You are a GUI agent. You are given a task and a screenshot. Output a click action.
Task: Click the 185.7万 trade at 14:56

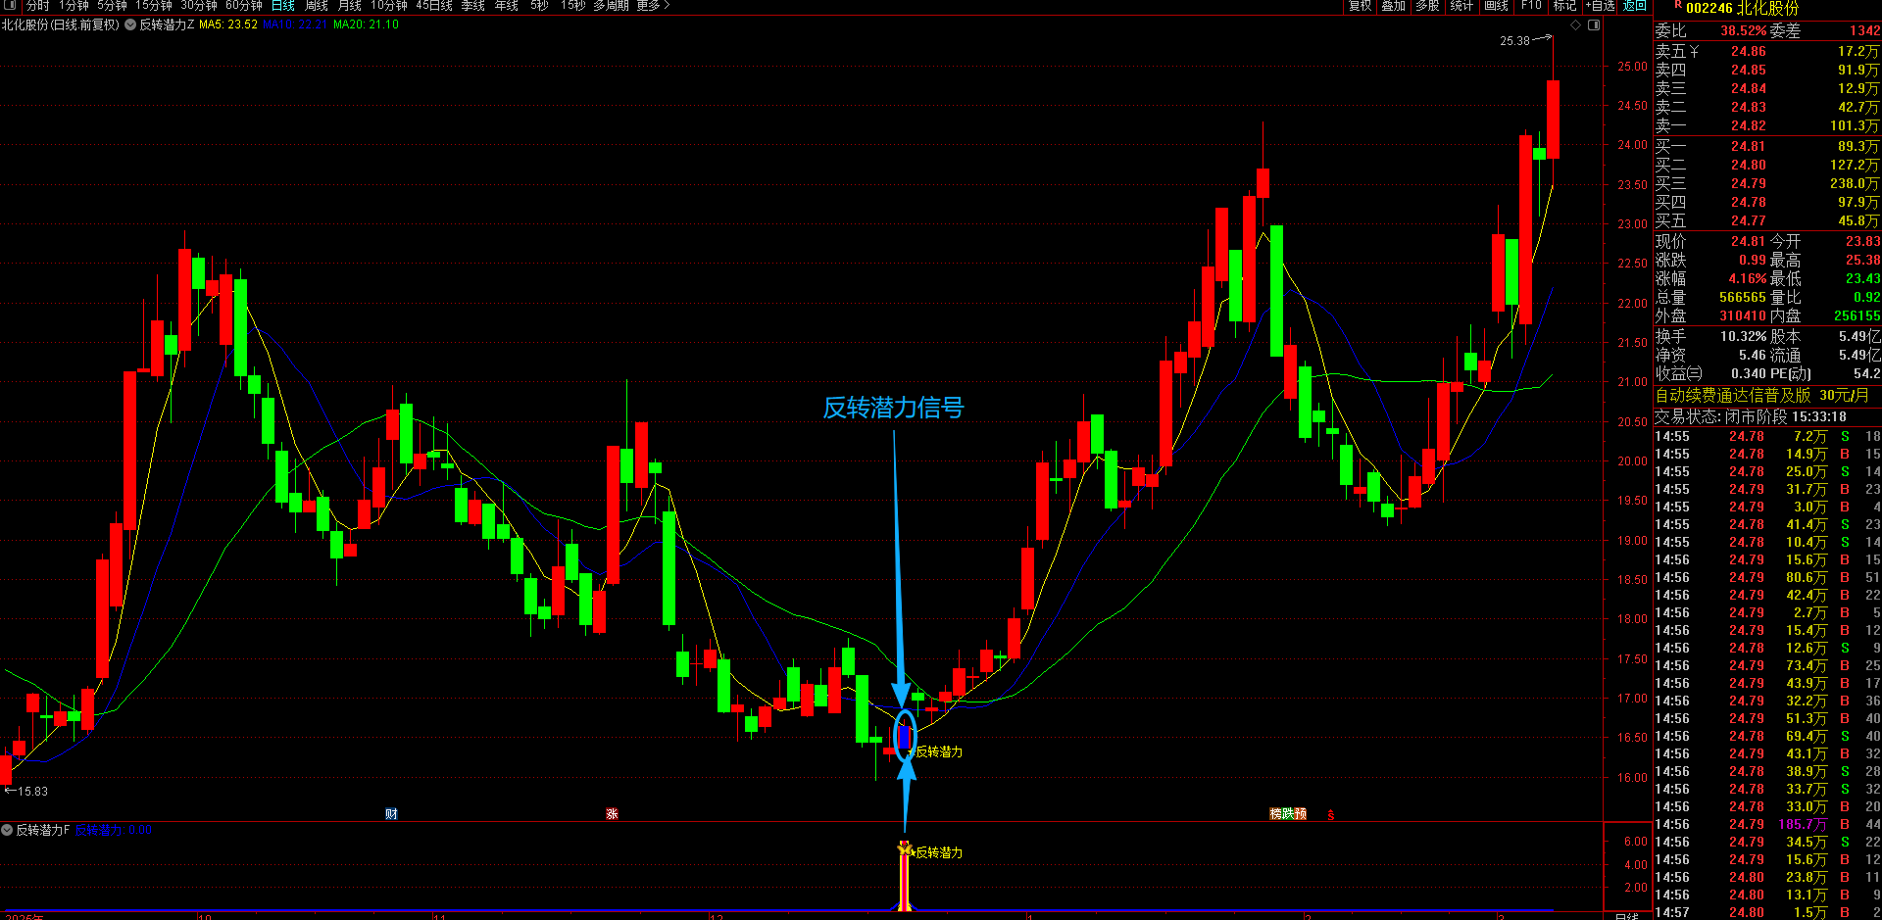(1803, 824)
